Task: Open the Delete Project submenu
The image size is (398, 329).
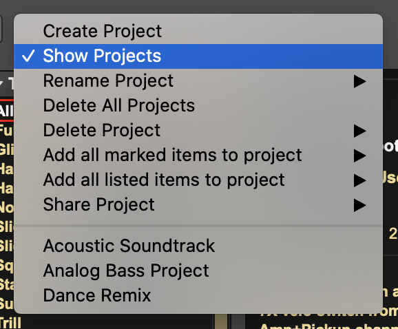Action: click(198, 130)
